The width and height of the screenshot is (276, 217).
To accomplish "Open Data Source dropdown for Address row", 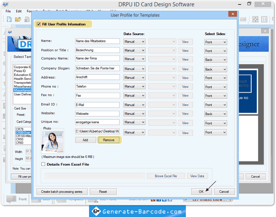I will pyautogui.click(x=135, y=78).
